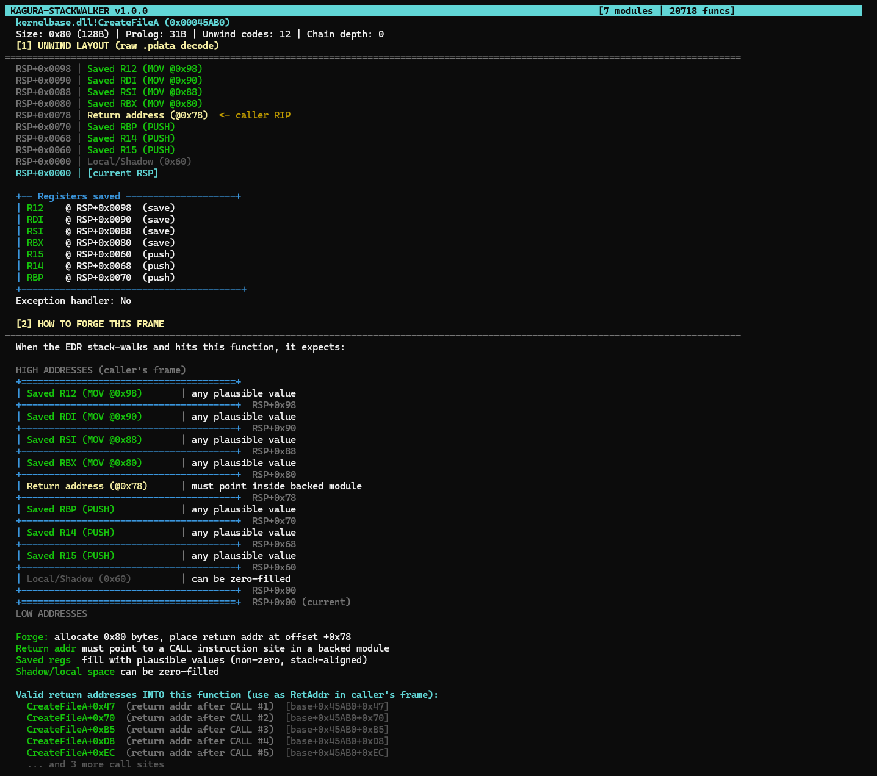Toggle the Exception handler: No setting
Screen dimensions: 877x776
pyautogui.click(x=73, y=300)
